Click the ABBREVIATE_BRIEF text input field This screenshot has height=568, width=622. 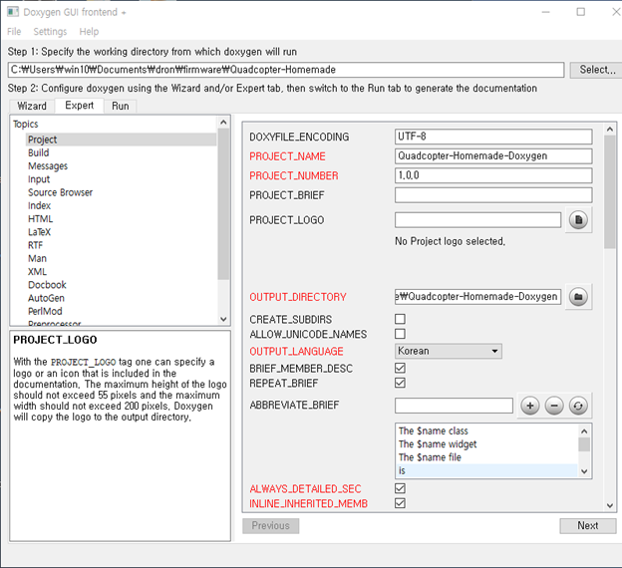tap(454, 406)
